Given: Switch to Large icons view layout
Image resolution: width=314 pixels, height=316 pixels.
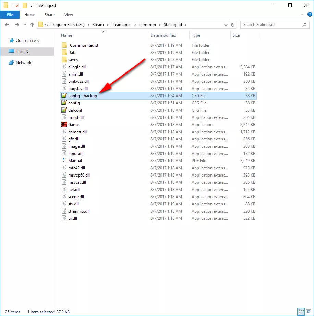Looking at the screenshot, I should (x=309, y=312).
